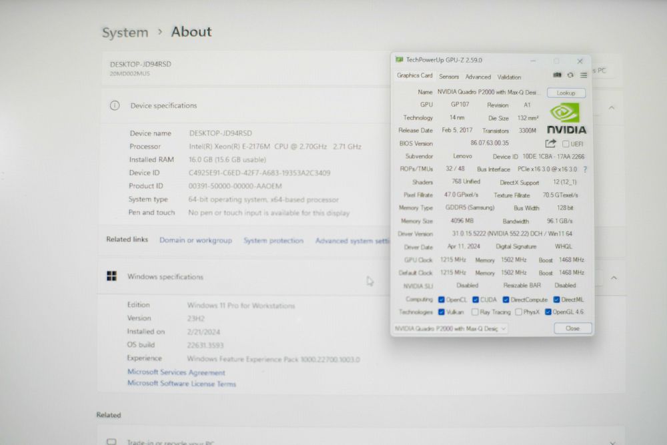Open the Microsoft Services Agreement link

[176, 372]
